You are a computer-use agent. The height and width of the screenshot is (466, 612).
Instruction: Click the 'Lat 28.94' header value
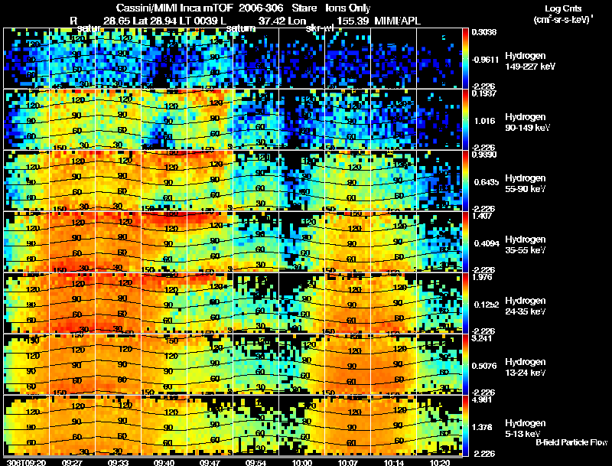click(x=155, y=21)
